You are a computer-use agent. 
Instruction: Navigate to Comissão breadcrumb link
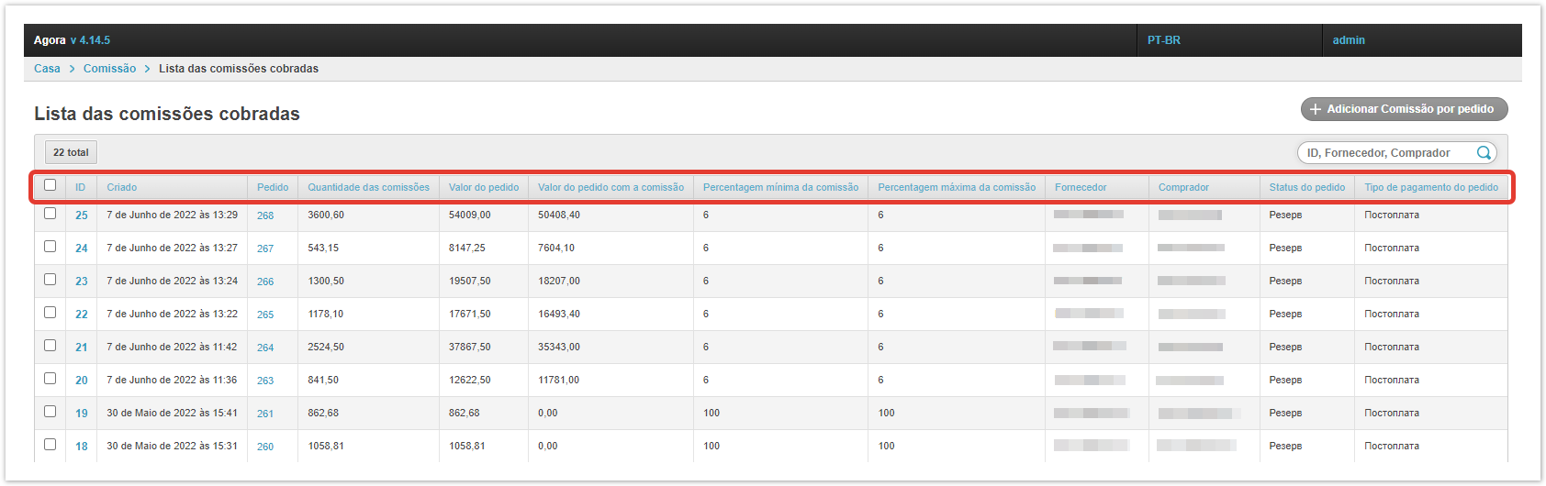pos(109,69)
